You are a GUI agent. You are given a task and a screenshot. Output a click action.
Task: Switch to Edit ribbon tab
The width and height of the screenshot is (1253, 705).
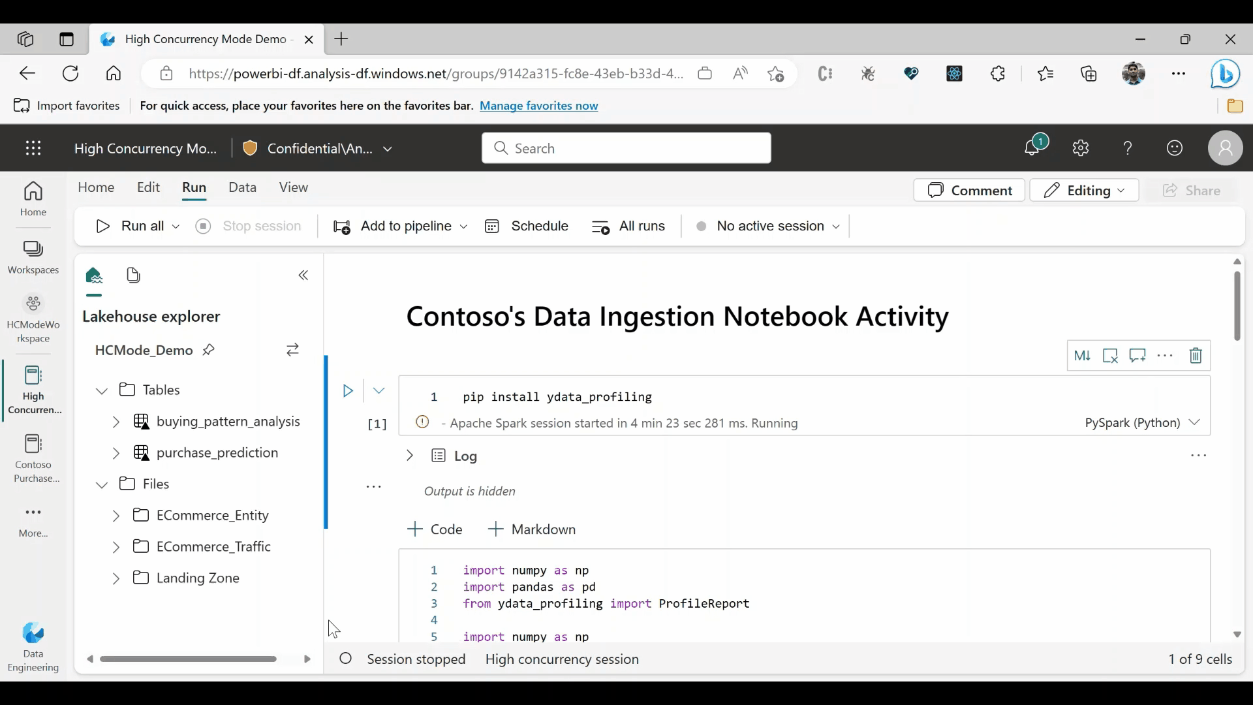(x=148, y=187)
